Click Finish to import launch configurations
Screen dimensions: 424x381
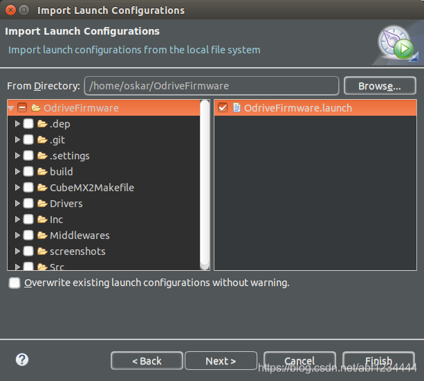pos(378,361)
